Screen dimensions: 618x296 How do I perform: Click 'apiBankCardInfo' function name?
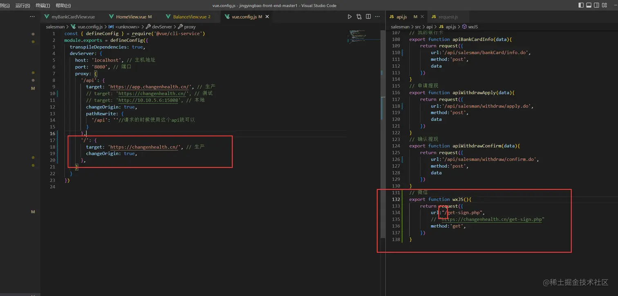[x=474, y=39]
